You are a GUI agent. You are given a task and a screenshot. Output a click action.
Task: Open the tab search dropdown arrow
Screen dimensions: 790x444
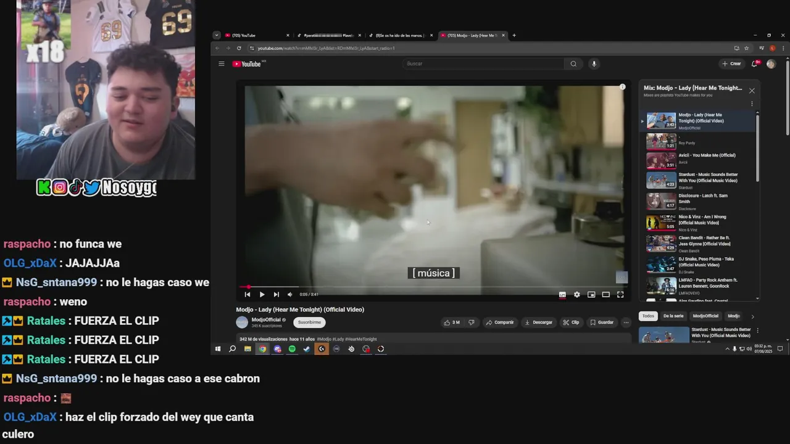216,35
